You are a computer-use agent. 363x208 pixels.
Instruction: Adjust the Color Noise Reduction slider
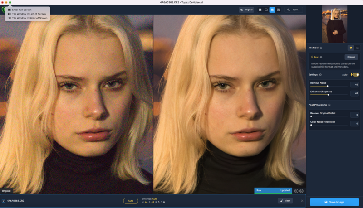[329, 125]
